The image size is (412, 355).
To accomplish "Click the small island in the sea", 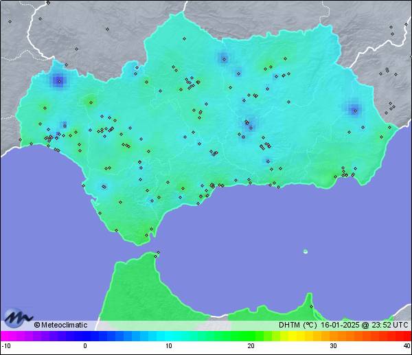I will tap(306, 251).
